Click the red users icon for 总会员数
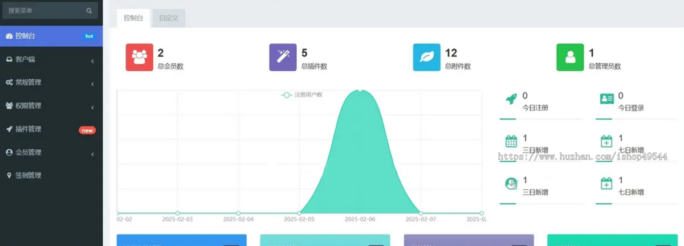This screenshot has height=246, width=684. (140, 58)
